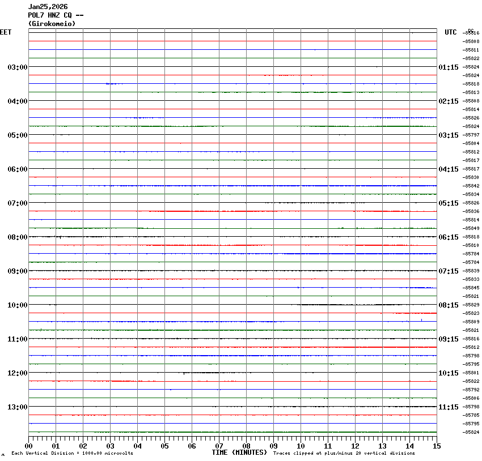Click the (Girokomeio) location name
The height and width of the screenshot is (461, 482).
[52, 24]
